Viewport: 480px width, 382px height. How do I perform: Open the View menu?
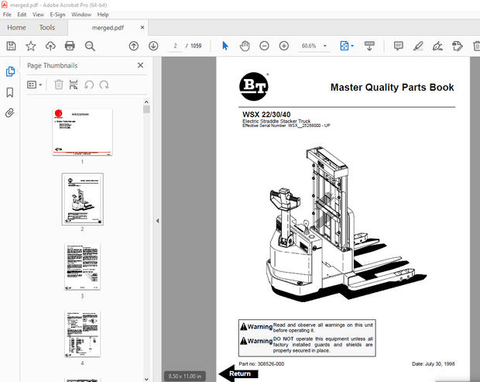click(38, 15)
